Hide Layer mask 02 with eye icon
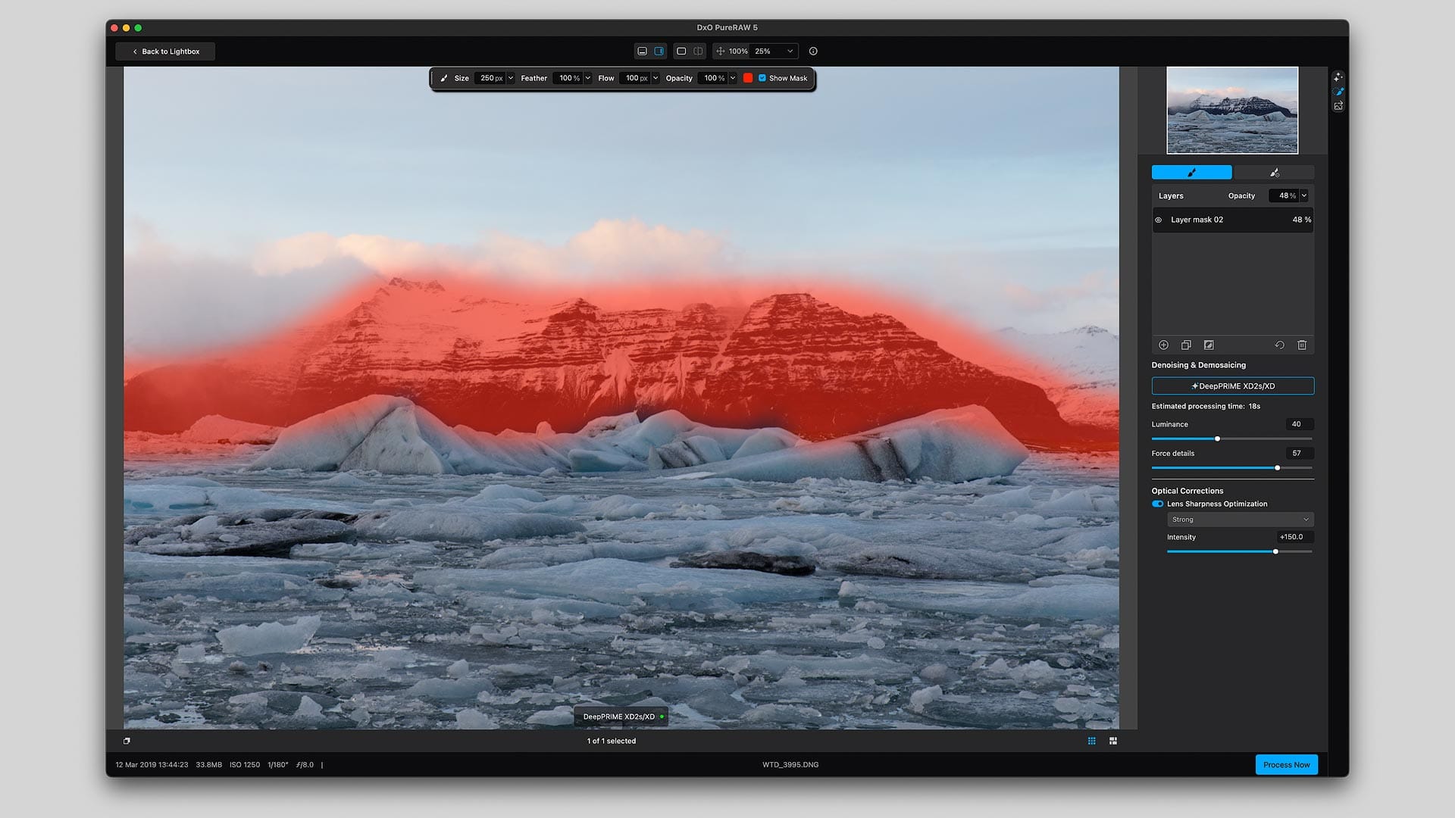Image resolution: width=1455 pixels, height=818 pixels. [x=1158, y=220]
